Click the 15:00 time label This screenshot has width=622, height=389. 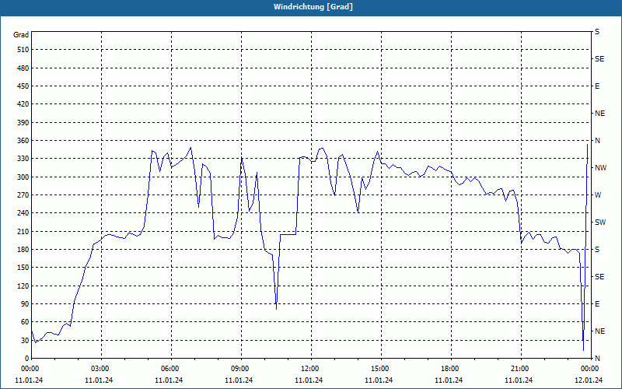(379, 369)
